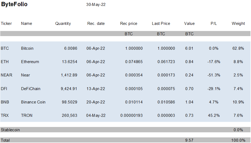Select the Total value 9.57 cell
This screenshot has width=251, height=143.
[189, 140]
